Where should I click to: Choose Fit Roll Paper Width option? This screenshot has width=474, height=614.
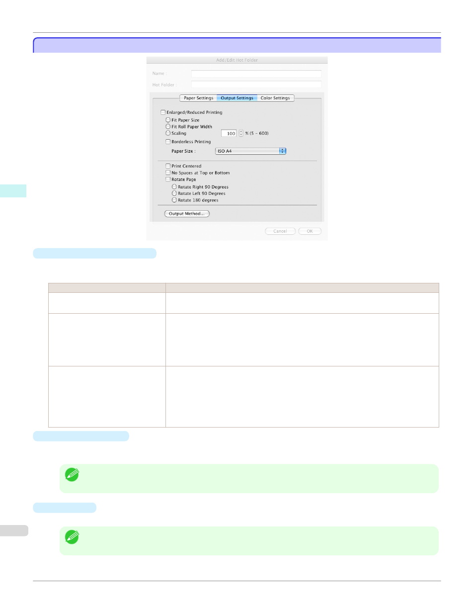coord(168,127)
